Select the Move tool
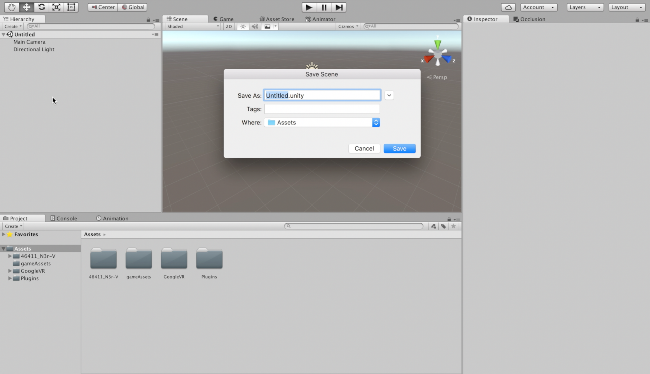Screen dimensions: 650x374 pos(26,7)
